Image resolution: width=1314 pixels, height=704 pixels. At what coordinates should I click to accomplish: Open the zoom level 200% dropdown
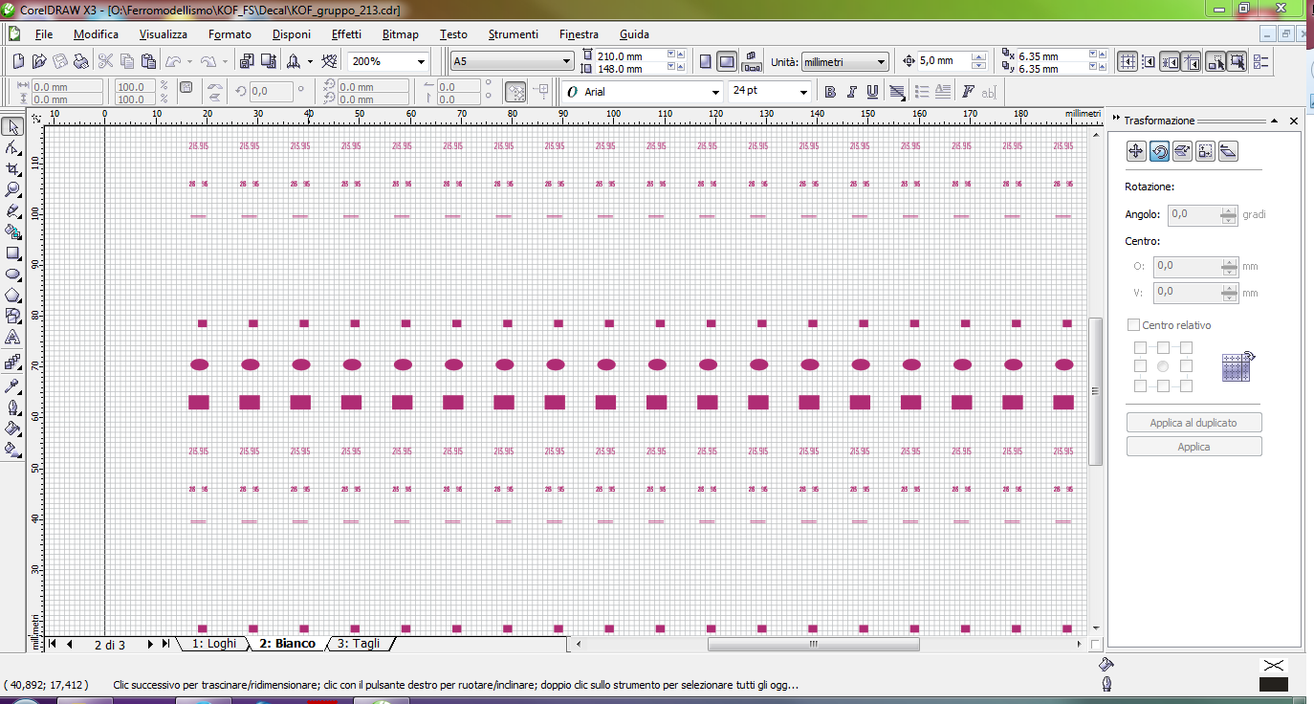(421, 61)
